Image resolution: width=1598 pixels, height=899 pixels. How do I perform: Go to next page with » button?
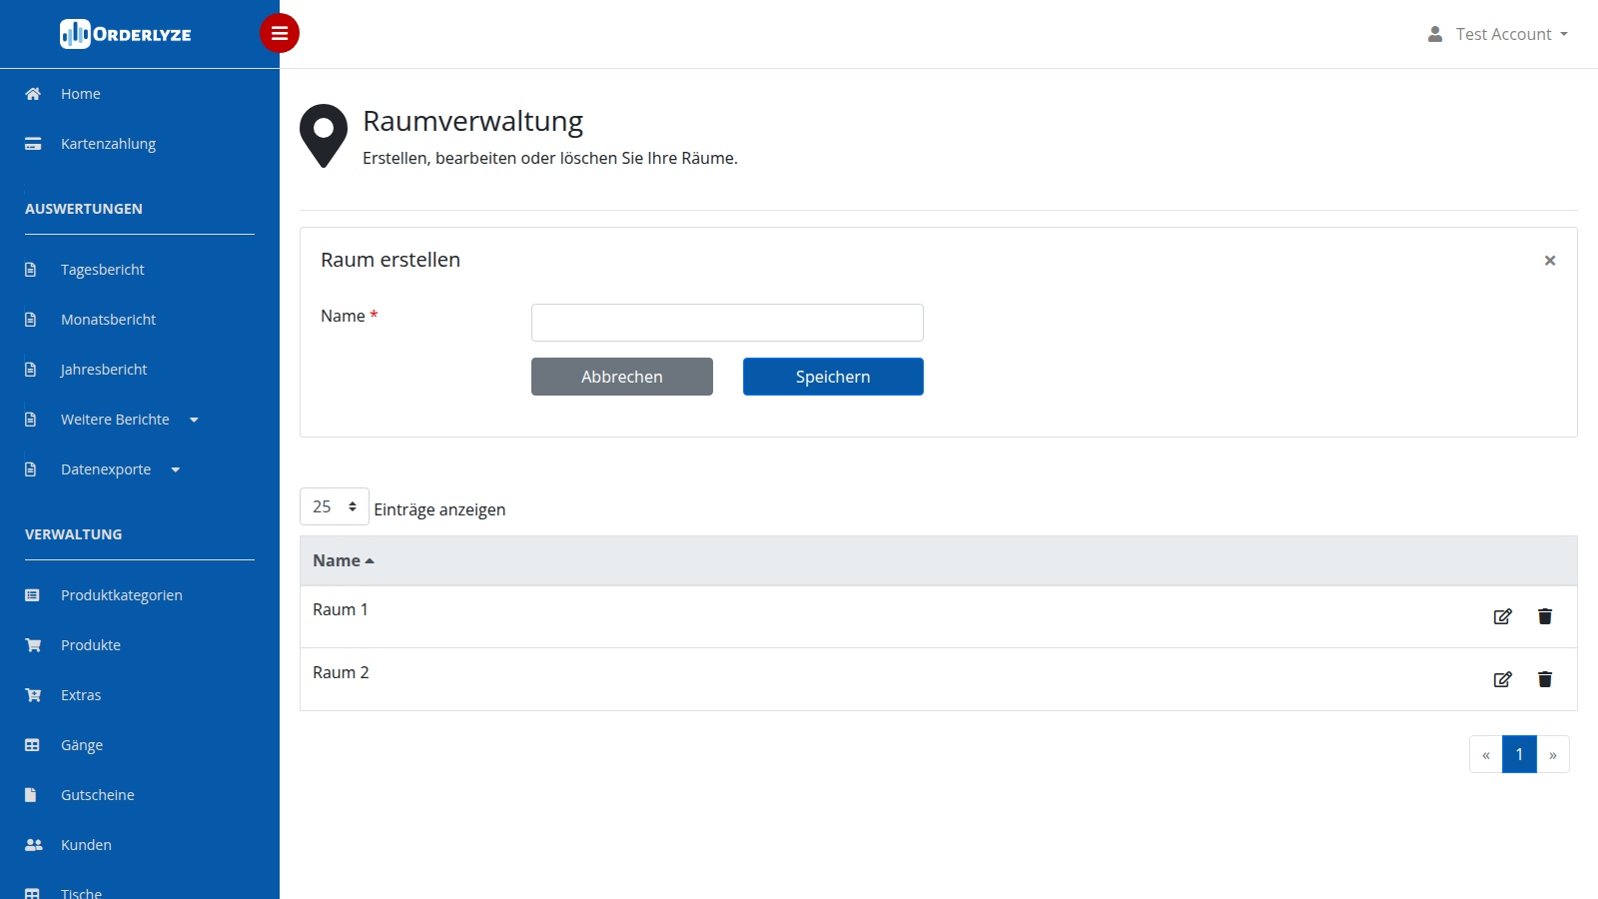1553,754
